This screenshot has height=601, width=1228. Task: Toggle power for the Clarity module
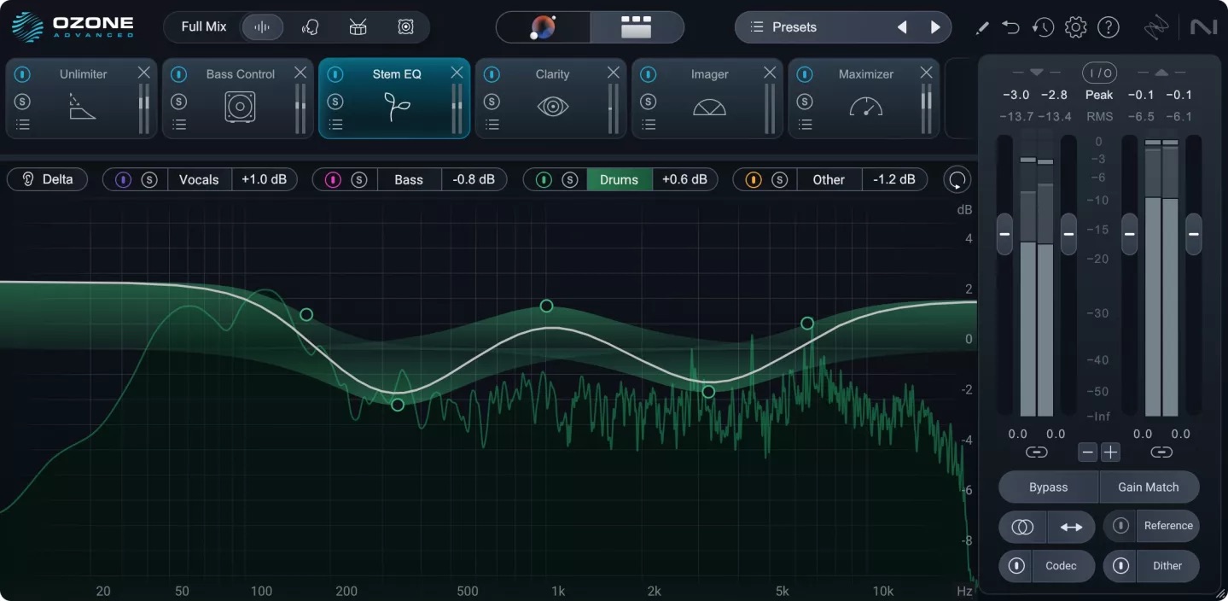pos(492,74)
